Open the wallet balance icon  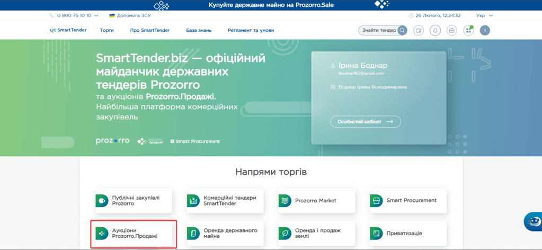pos(419,31)
